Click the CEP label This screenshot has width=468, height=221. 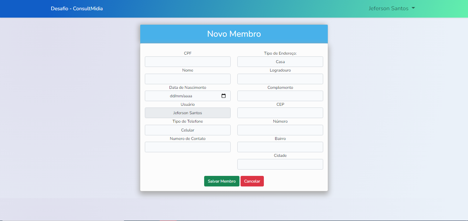pos(280,104)
